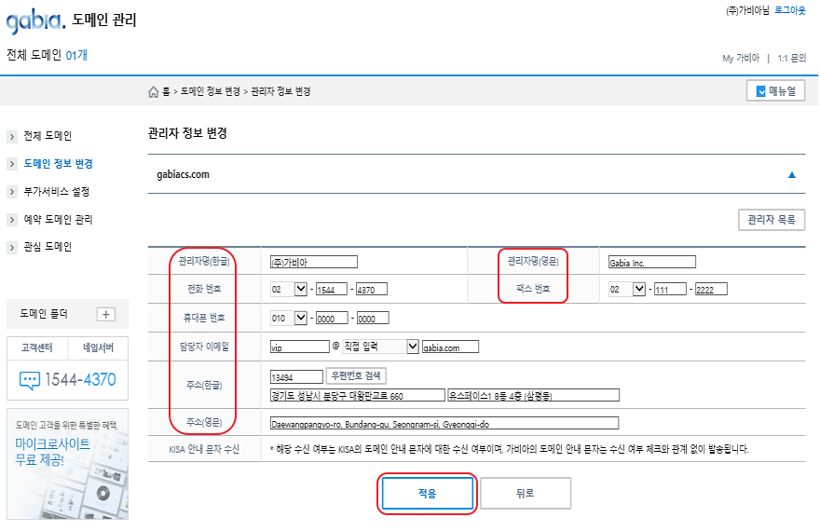This screenshot has height=531, width=820.
Task: Click the 관리자명(한글) input field
Action: pyautogui.click(x=314, y=262)
